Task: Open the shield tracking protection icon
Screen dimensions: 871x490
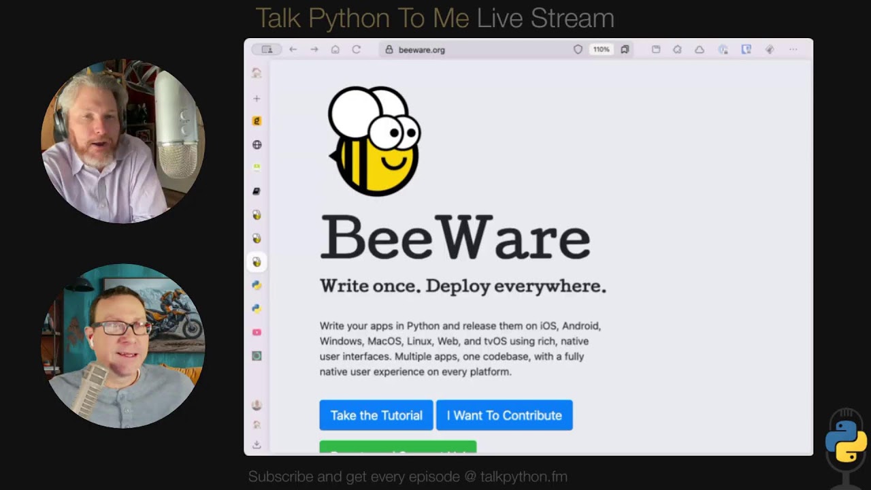Action: click(x=578, y=50)
